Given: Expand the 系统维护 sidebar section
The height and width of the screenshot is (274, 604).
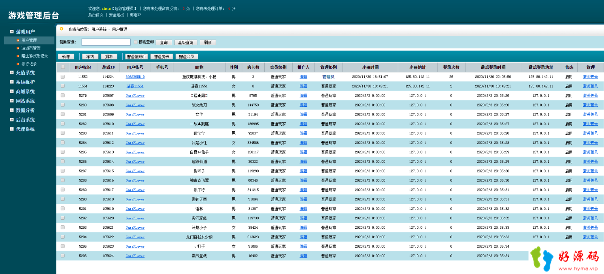Looking at the screenshot, I should pyautogui.click(x=12, y=82).
